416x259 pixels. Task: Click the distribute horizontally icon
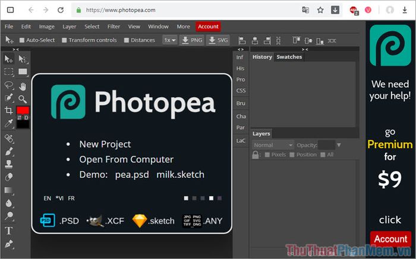click(332, 40)
